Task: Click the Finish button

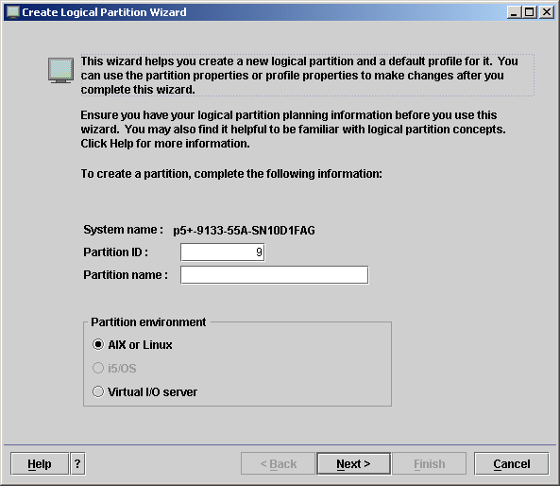Action: click(430, 464)
